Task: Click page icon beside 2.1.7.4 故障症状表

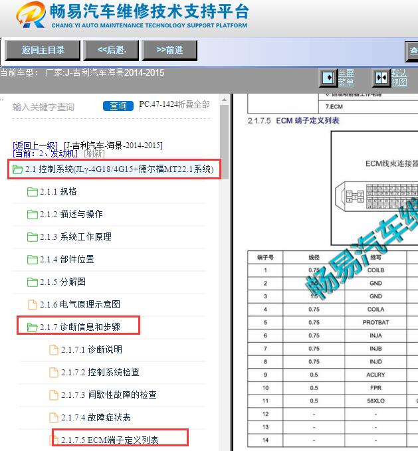Action: tap(54, 418)
